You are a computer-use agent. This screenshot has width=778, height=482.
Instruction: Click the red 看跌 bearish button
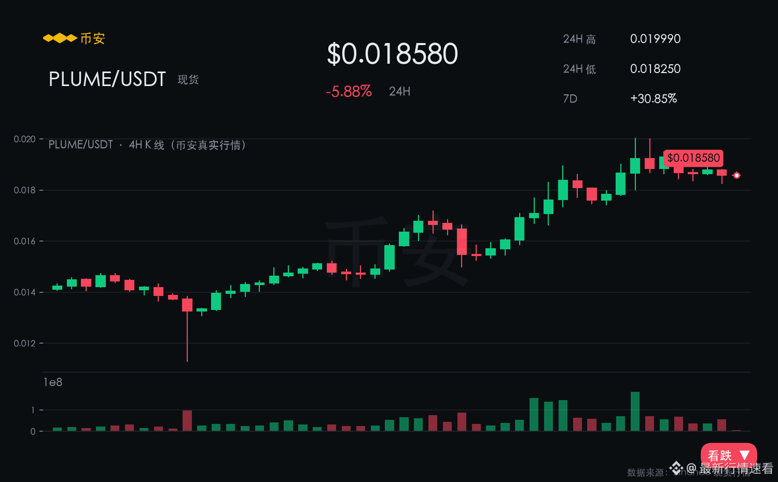coord(729,453)
